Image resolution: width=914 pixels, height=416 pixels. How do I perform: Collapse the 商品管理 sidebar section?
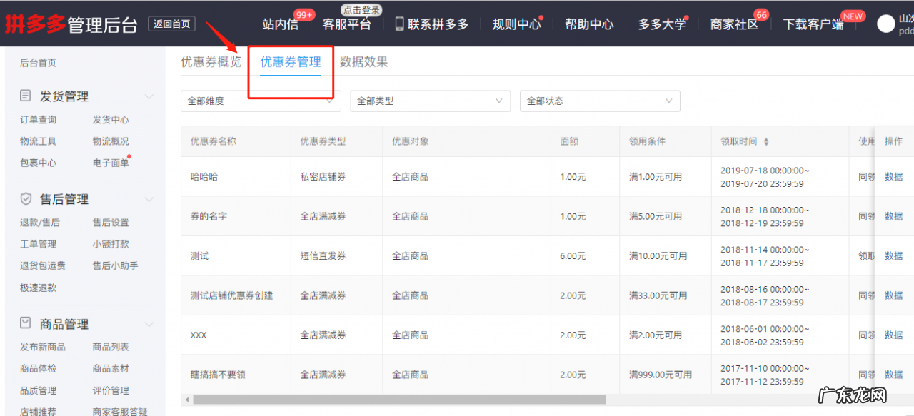click(149, 323)
